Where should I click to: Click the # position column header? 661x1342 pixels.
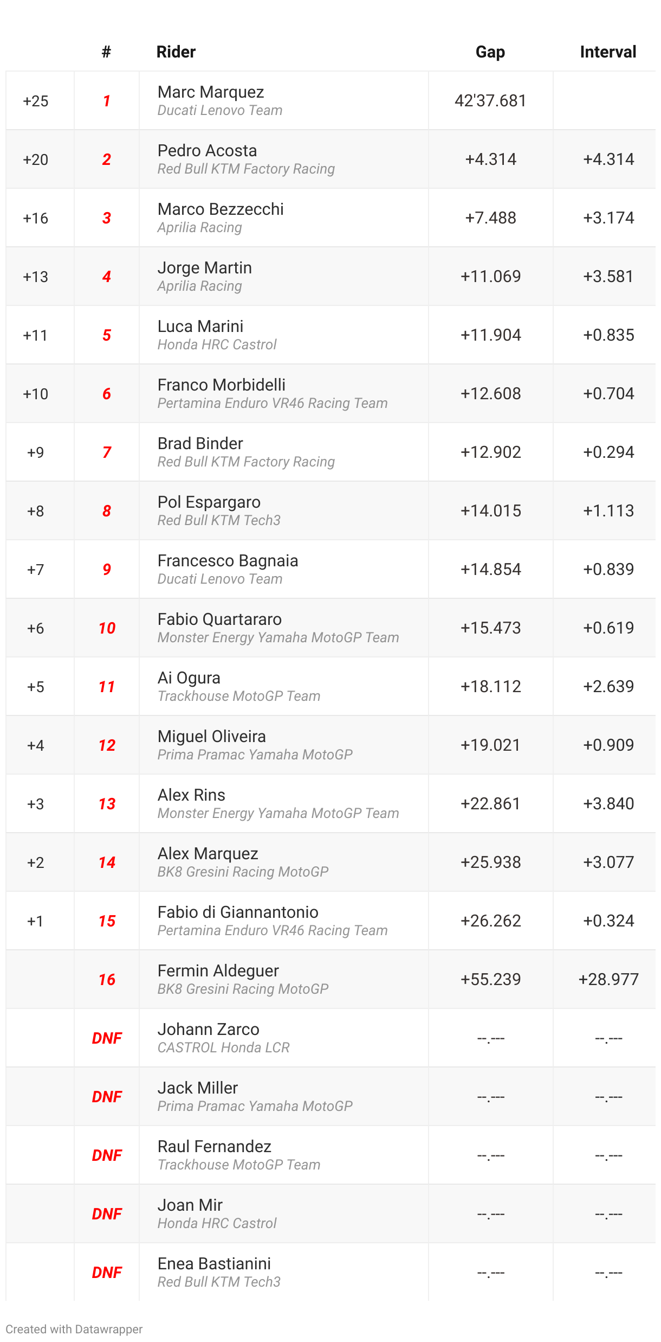(x=106, y=52)
